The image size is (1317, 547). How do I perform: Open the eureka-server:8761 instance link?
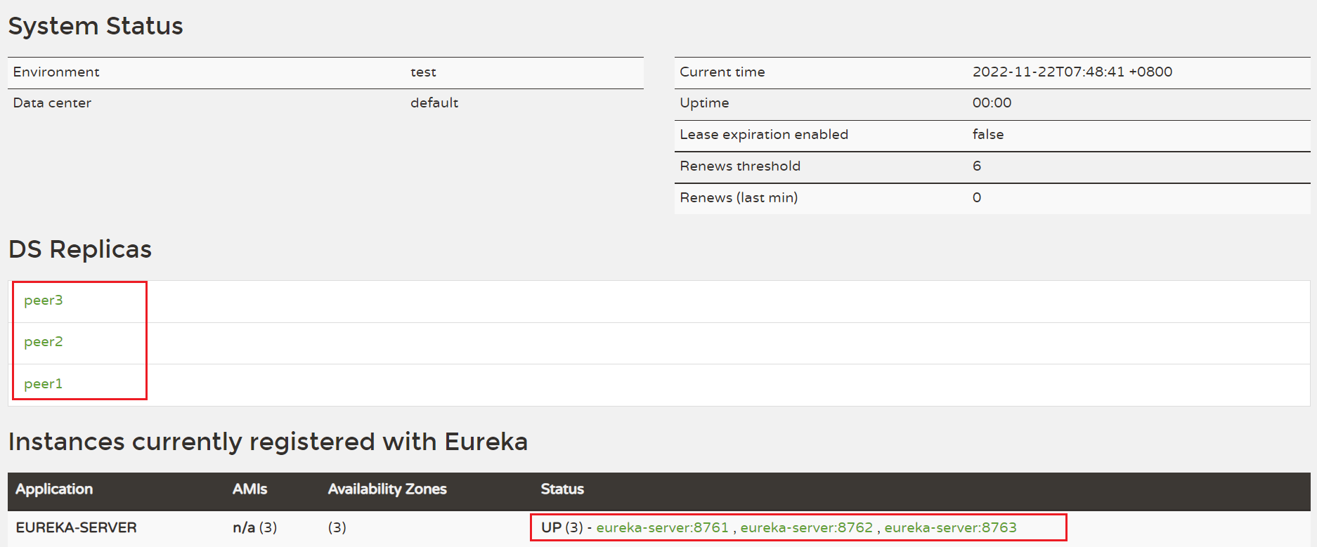[662, 527]
